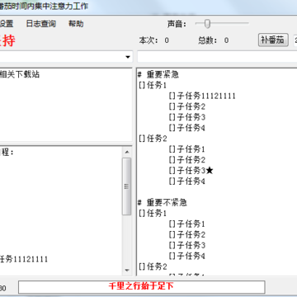Click '相关下载站' text in left panel

point(20,74)
